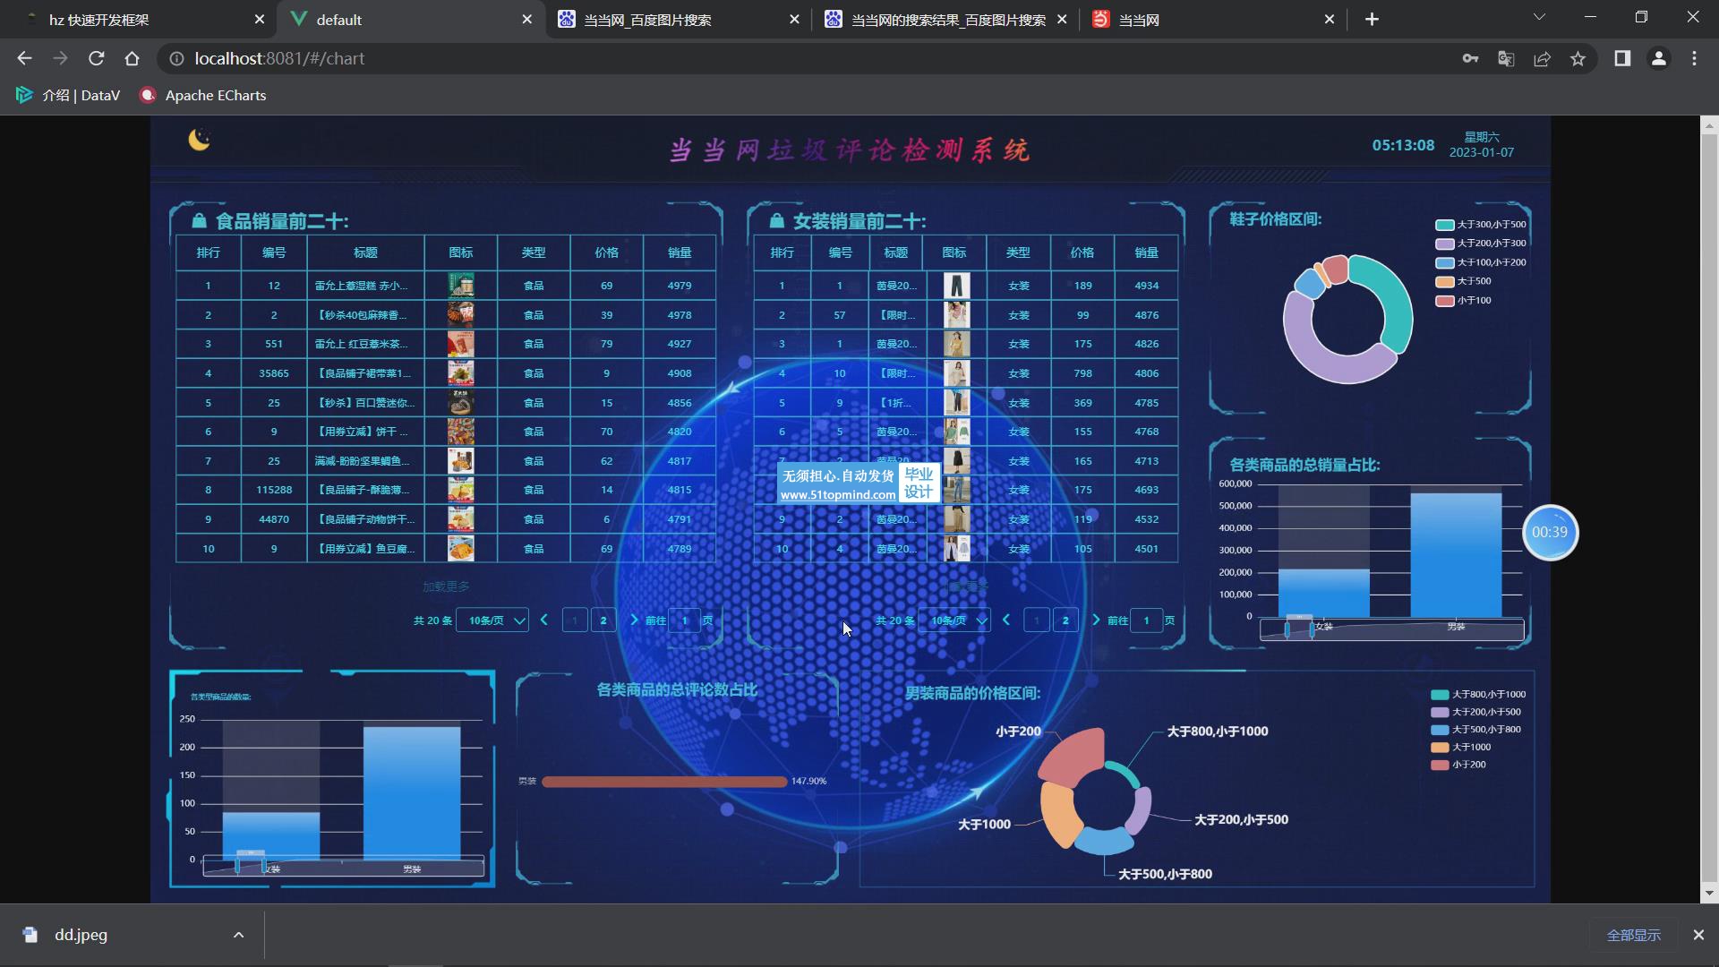Click the translate page icon
This screenshot has height=967, width=1719.
point(1506,58)
